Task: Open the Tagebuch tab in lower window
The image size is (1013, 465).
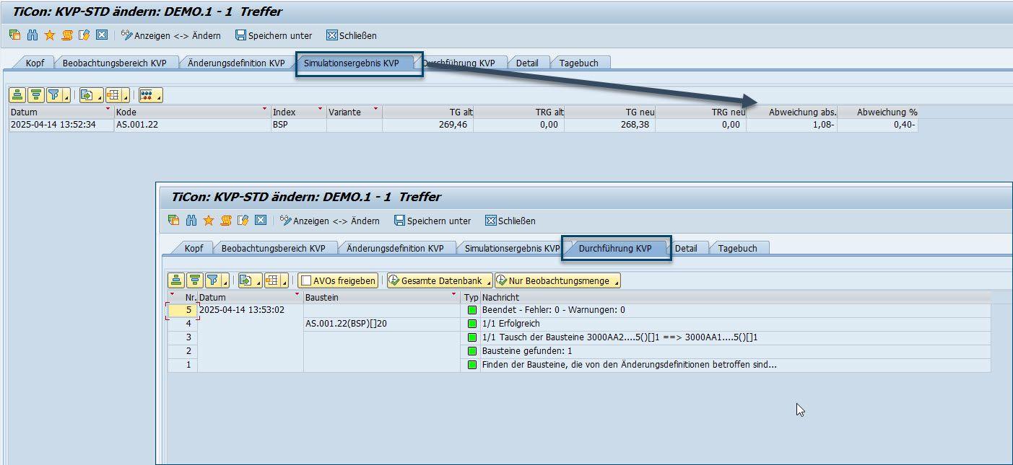Action: (x=737, y=248)
